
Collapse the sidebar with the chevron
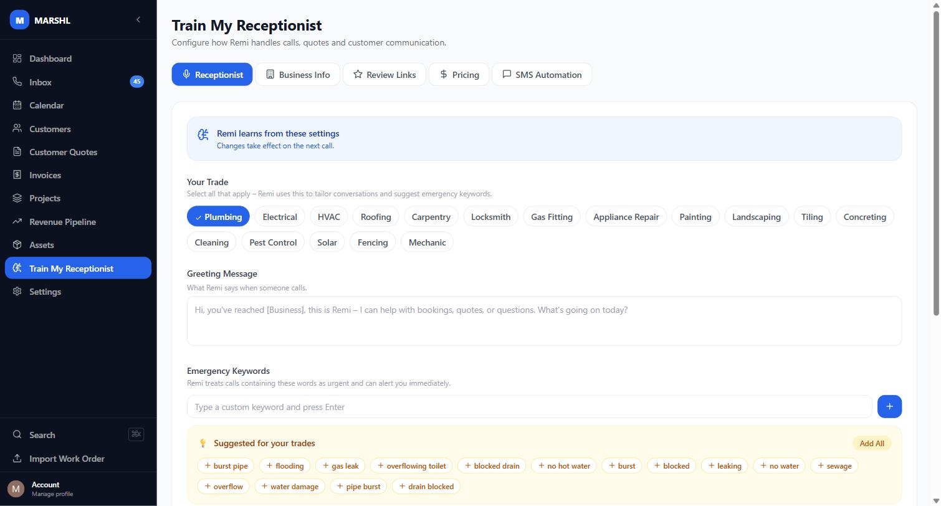[138, 20]
